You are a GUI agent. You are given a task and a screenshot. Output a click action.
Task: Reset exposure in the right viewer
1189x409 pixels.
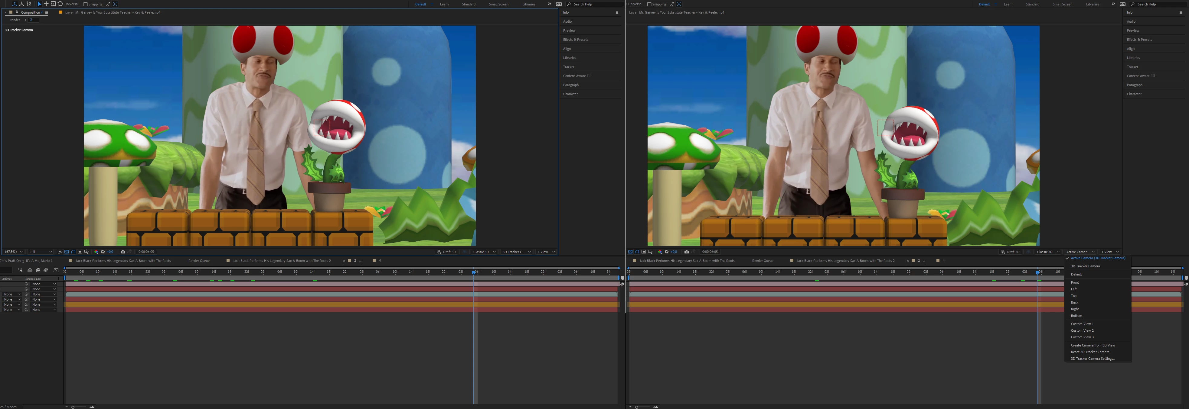tap(667, 252)
